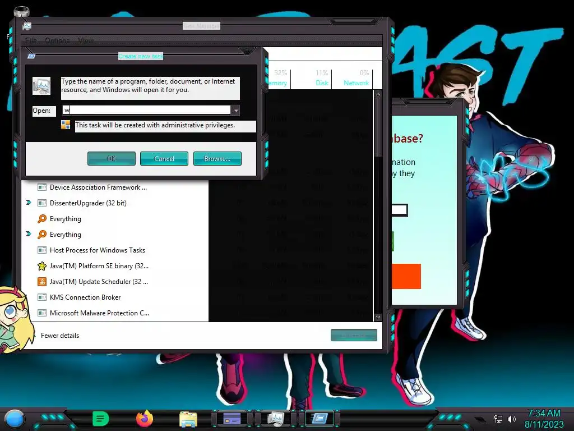The height and width of the screenshot is (431, 574).
Task: Click the End task button
Action: tap(354, 335)
